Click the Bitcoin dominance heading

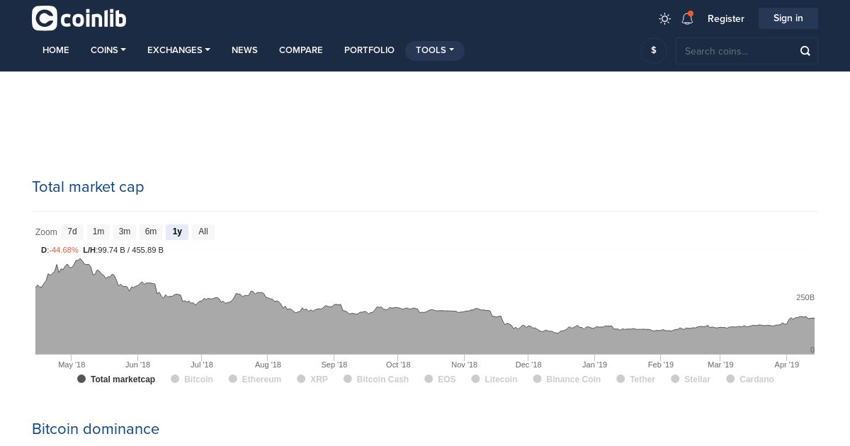(x=96, y=429)
